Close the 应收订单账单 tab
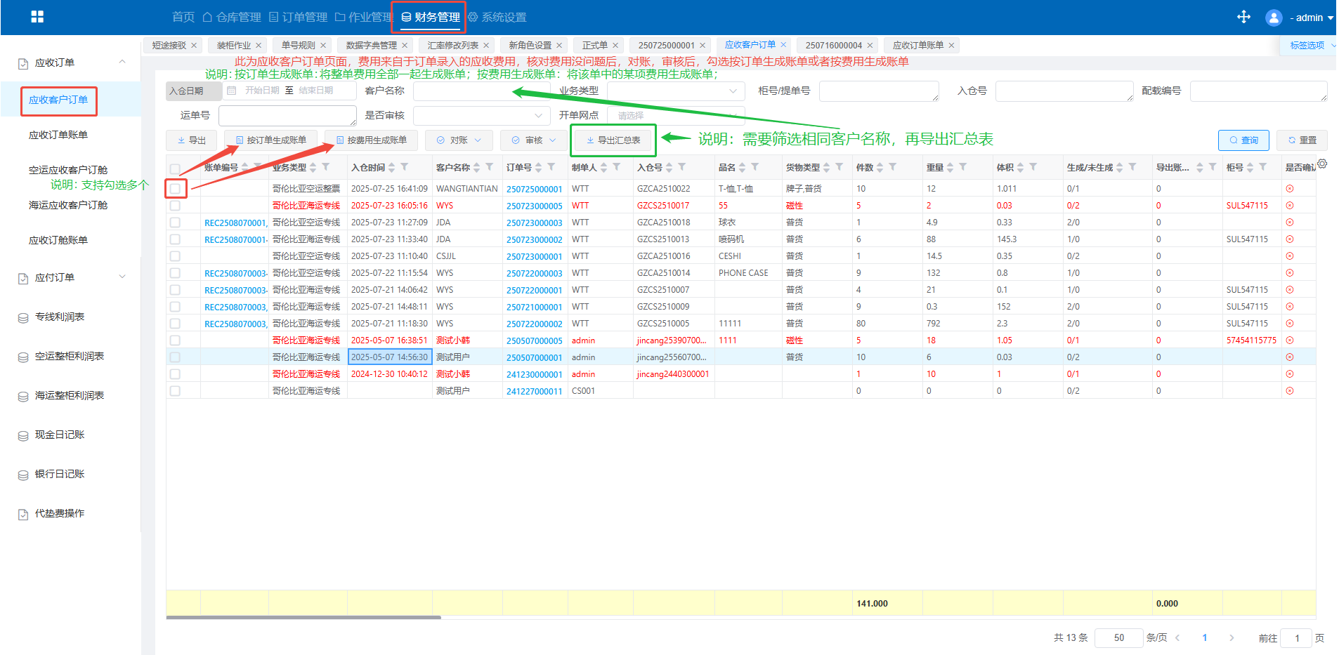The image size is (1339, 655). point(951,46)
